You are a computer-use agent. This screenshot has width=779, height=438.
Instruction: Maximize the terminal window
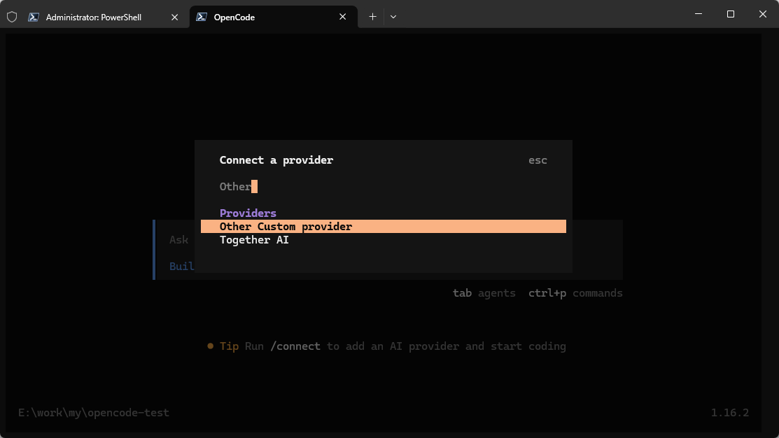pyautogui.click(x=730, y=14)
